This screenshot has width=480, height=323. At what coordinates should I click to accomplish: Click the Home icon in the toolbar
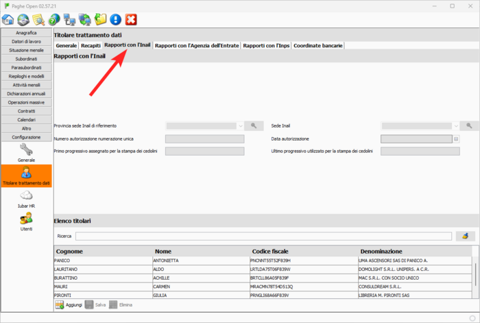tap(8, 19)
